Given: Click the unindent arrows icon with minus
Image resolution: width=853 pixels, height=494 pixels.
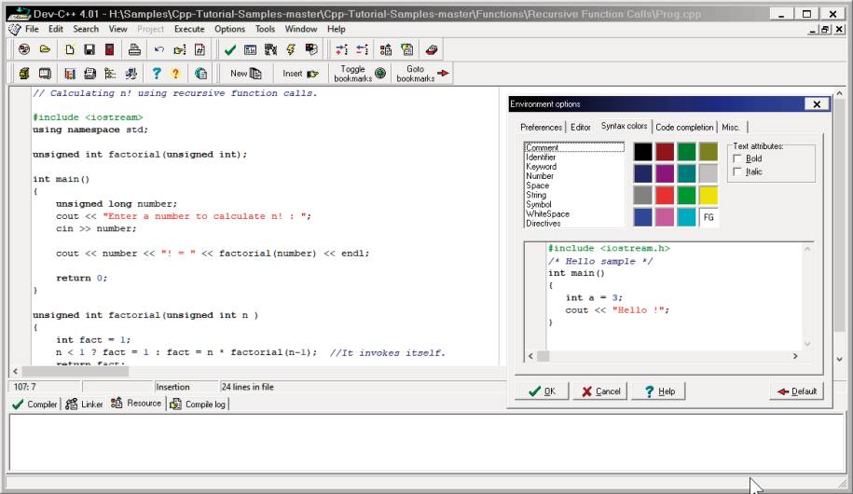Looking at the screenshot, I should [363, 50].
